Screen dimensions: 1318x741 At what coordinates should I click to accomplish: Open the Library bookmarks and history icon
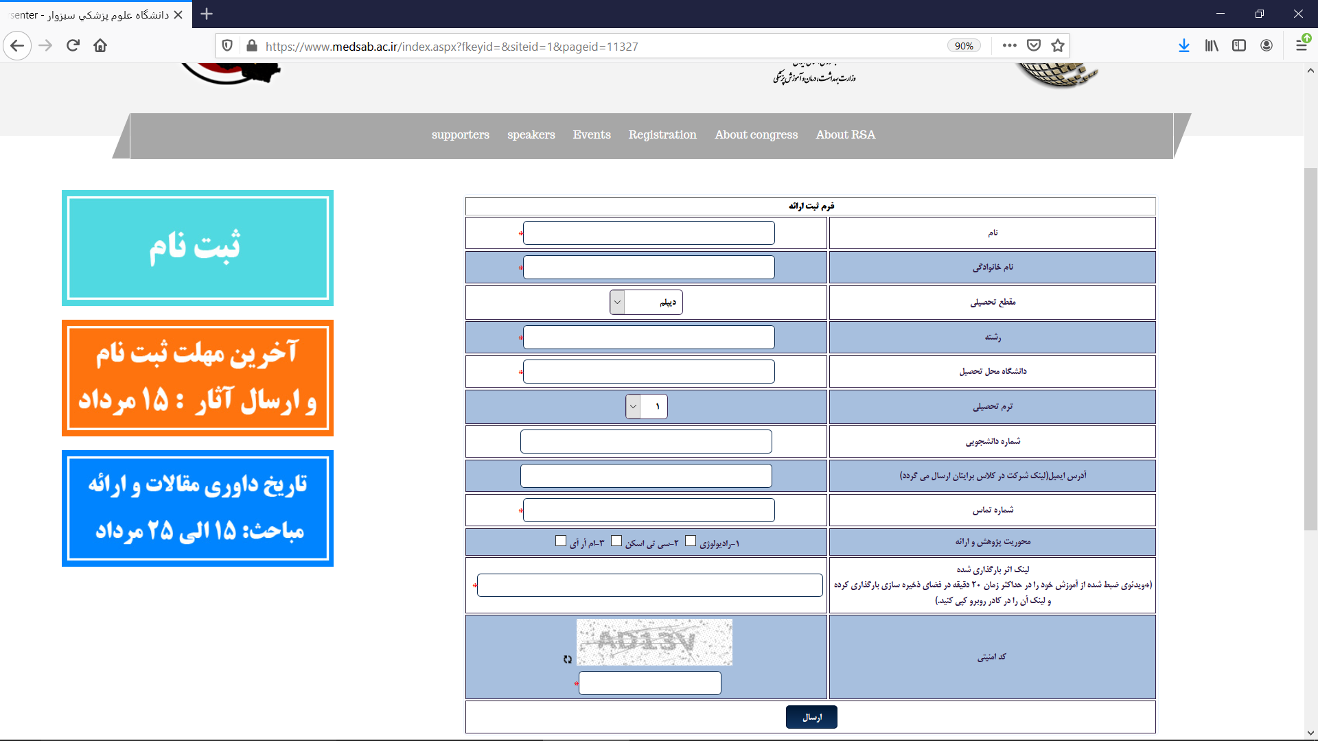point(1212,45)
